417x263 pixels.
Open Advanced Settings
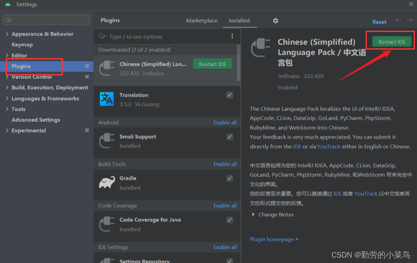[36, 120]
